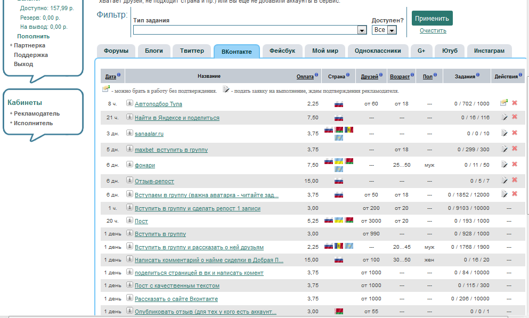
Task: Open the Тип задания dropdown
Action: click(250, 30)
